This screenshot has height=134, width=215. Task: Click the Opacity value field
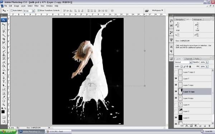coord(202,62)
